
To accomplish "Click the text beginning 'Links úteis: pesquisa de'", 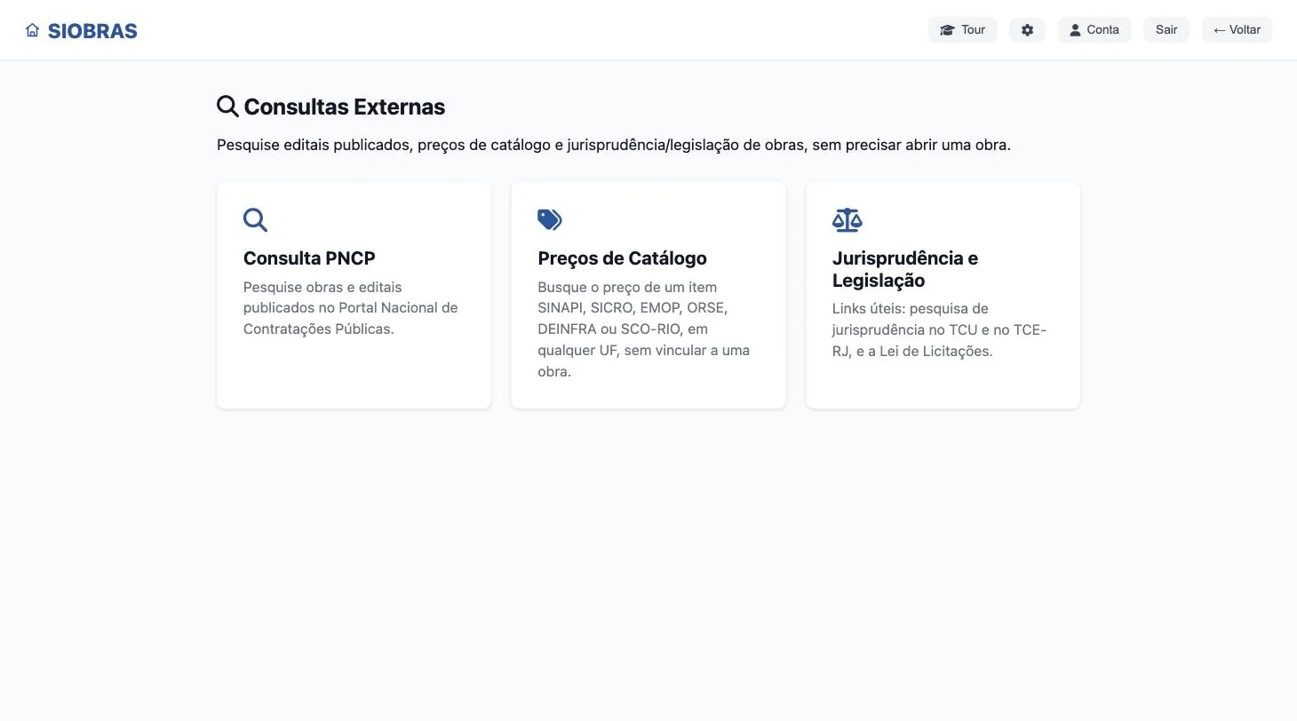I will 940,329.
